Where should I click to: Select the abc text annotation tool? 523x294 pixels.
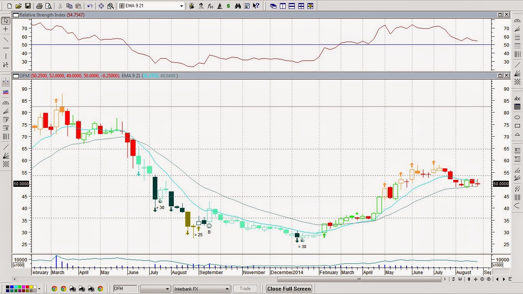click(517, 98)
